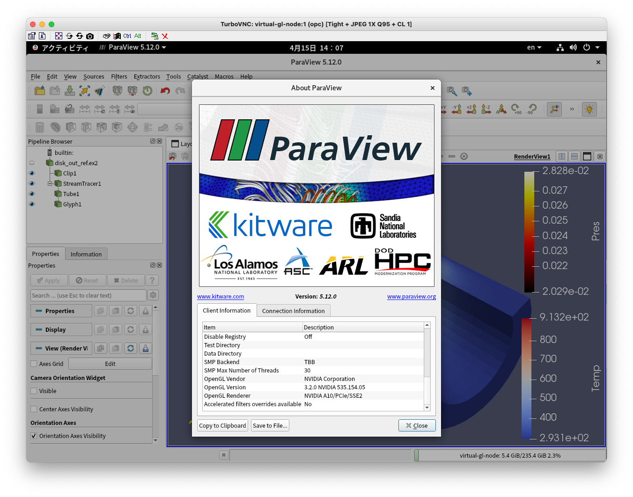Click the Rotate +90 degrees icon

(516, 109)
